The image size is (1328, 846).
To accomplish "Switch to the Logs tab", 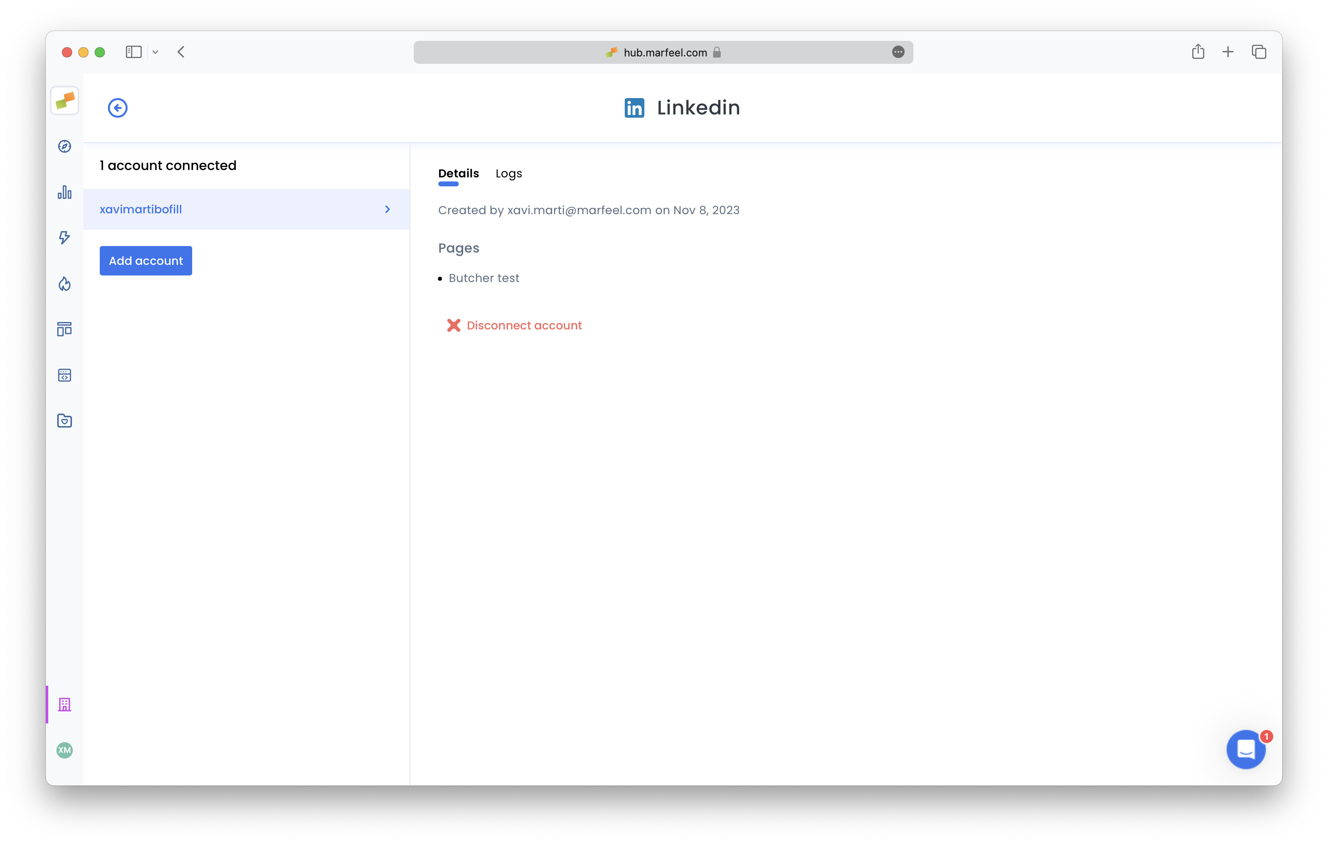I will tap(509, 173).
